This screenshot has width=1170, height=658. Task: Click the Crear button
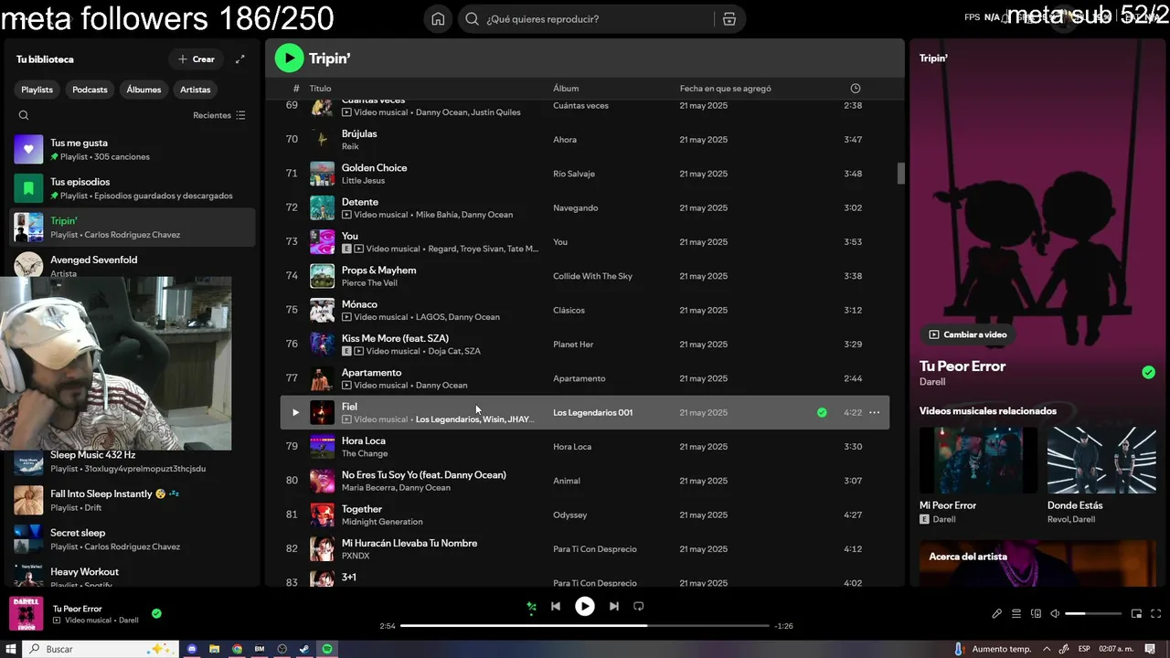pyautogui.click(x=197, y=59)
